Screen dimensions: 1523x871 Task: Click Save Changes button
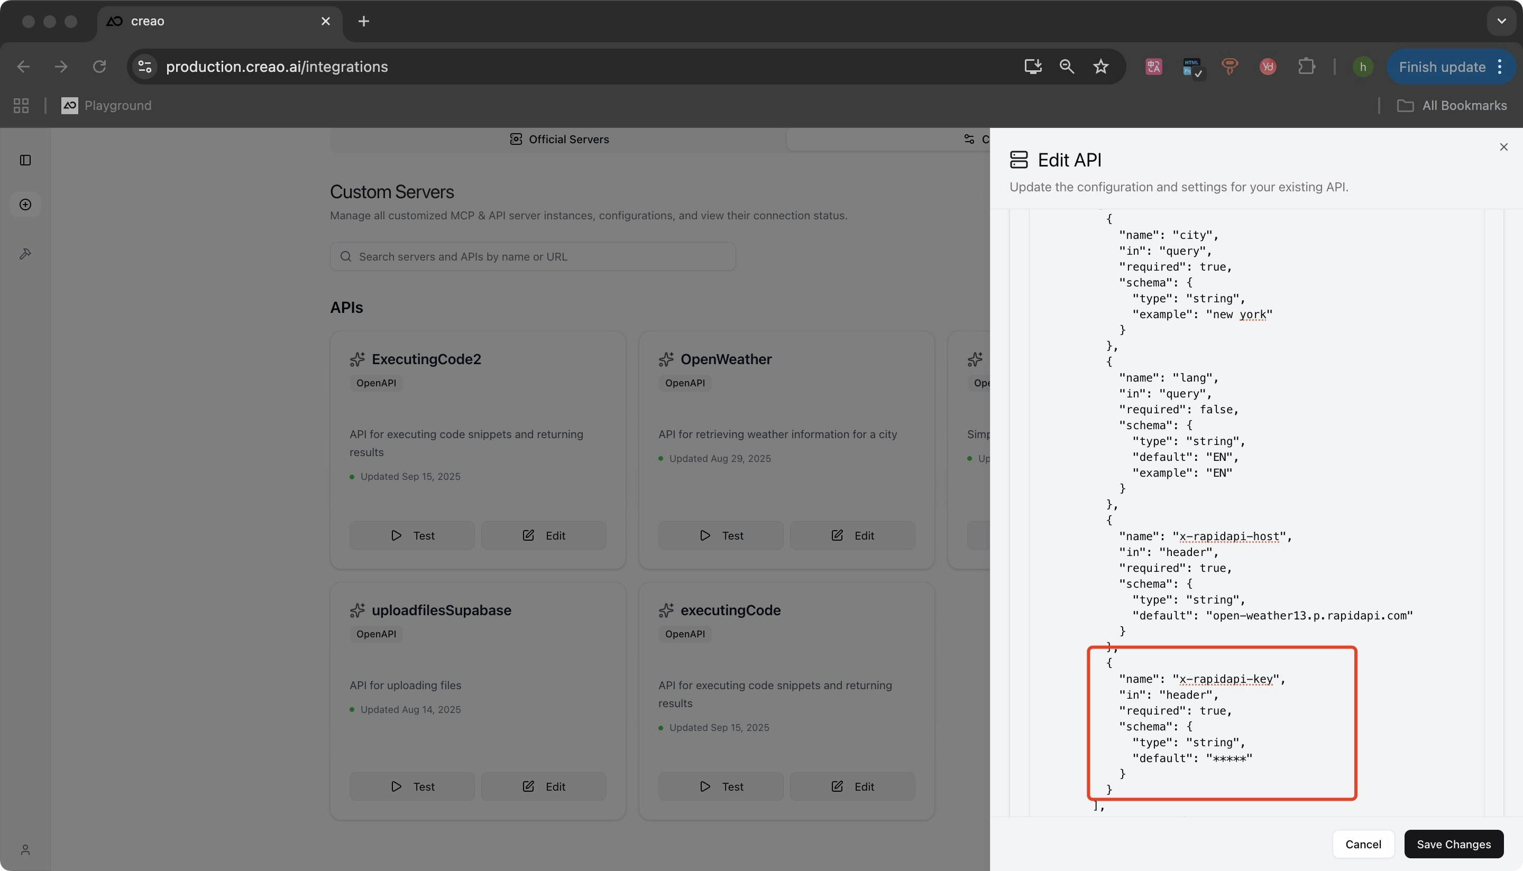tap(1453, 844)
